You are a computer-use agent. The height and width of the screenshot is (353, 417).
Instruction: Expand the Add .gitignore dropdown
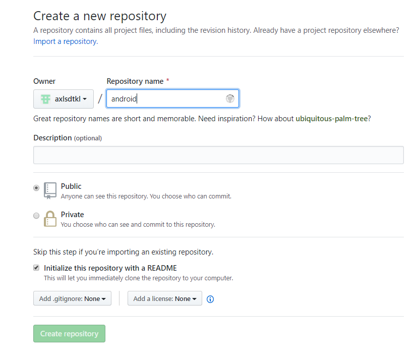coord(72,298)
